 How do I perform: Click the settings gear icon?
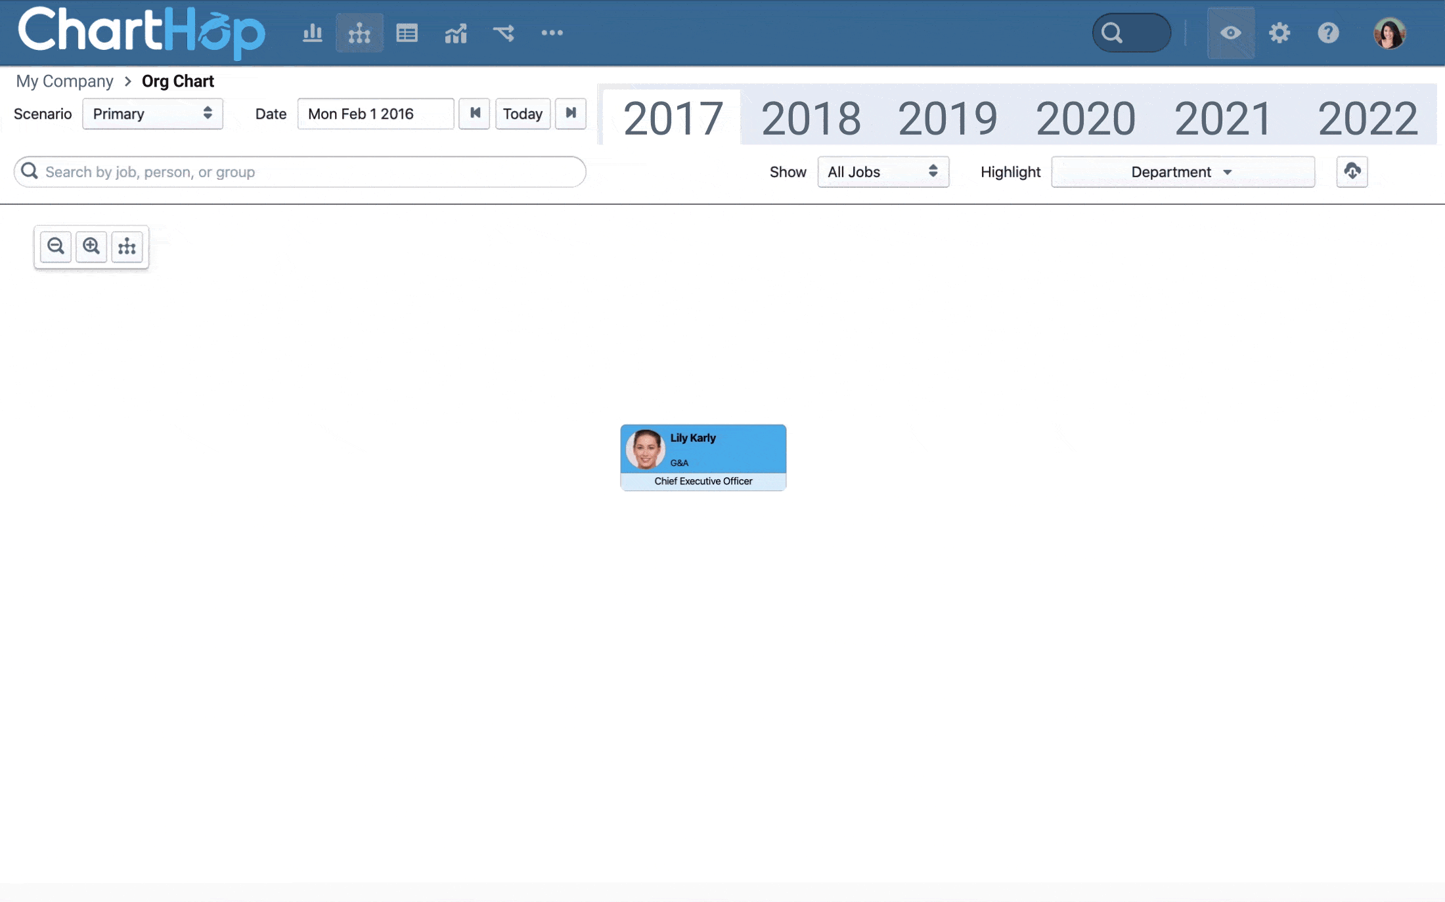(1279, 32)
